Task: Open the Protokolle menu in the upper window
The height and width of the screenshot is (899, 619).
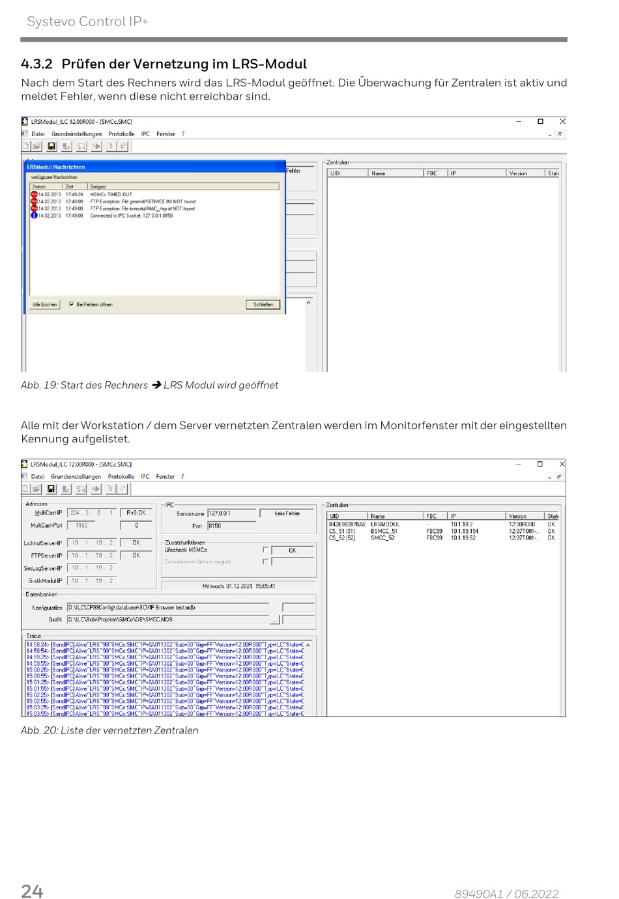Action: [x=121, y=134]
